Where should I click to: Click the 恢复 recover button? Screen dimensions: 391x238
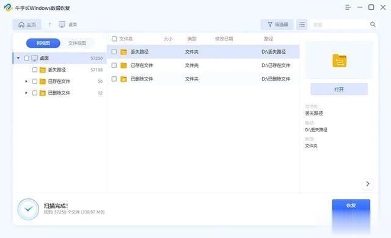(x=351, y=206)
